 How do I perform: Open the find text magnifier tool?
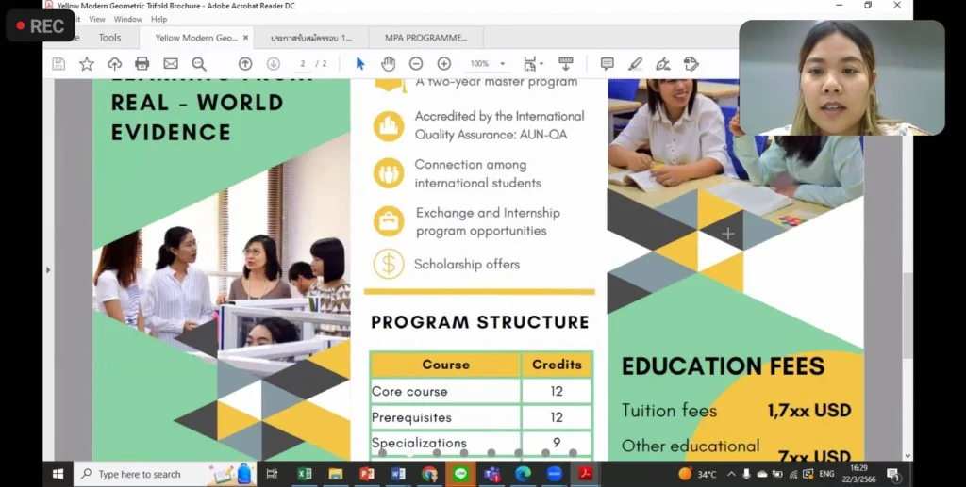click(198, 64)
